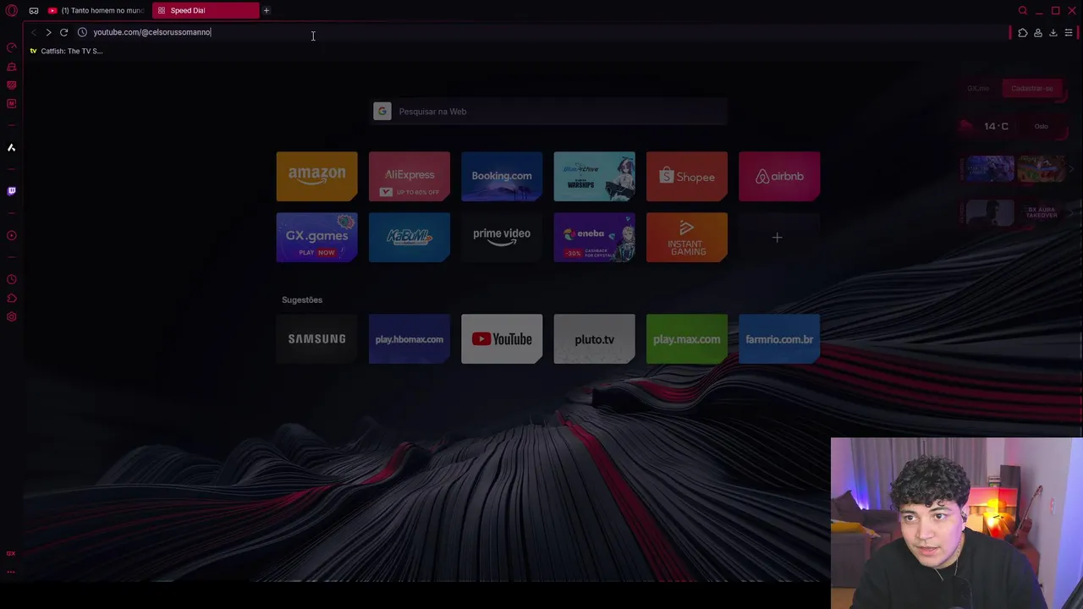The height and width of the screenshot is (609, 1083).
Task: Open the GX.games speed dial tile
Action: (x=316, y=238)
